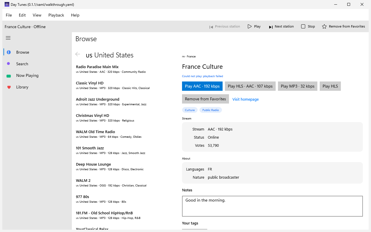Open the Help menu
This screenshot has height=232, width=371.
coord(75,15)
